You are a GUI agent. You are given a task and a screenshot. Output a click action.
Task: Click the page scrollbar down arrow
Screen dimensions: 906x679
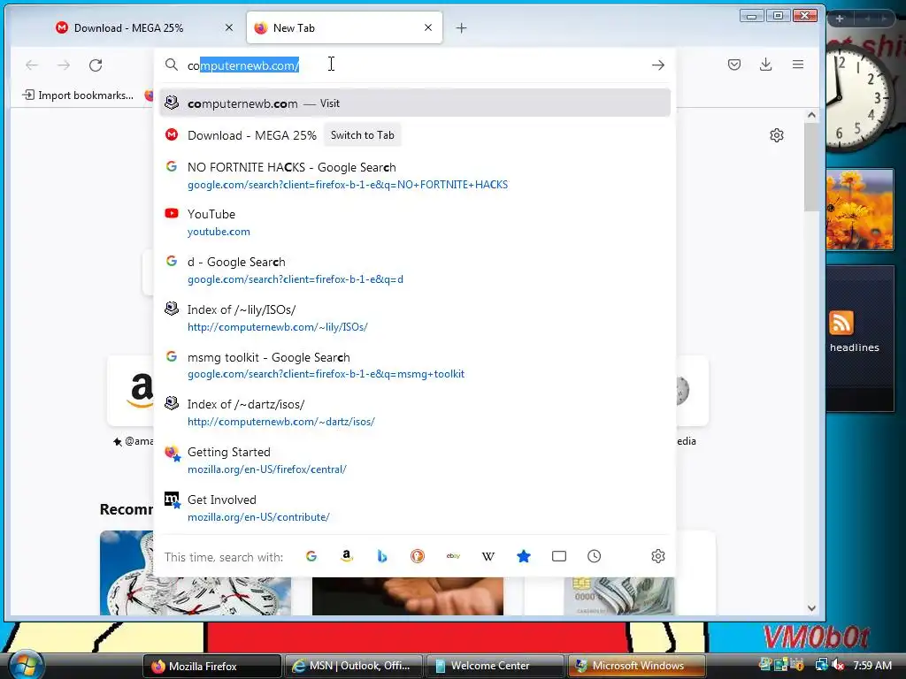[x=811, y=608]
